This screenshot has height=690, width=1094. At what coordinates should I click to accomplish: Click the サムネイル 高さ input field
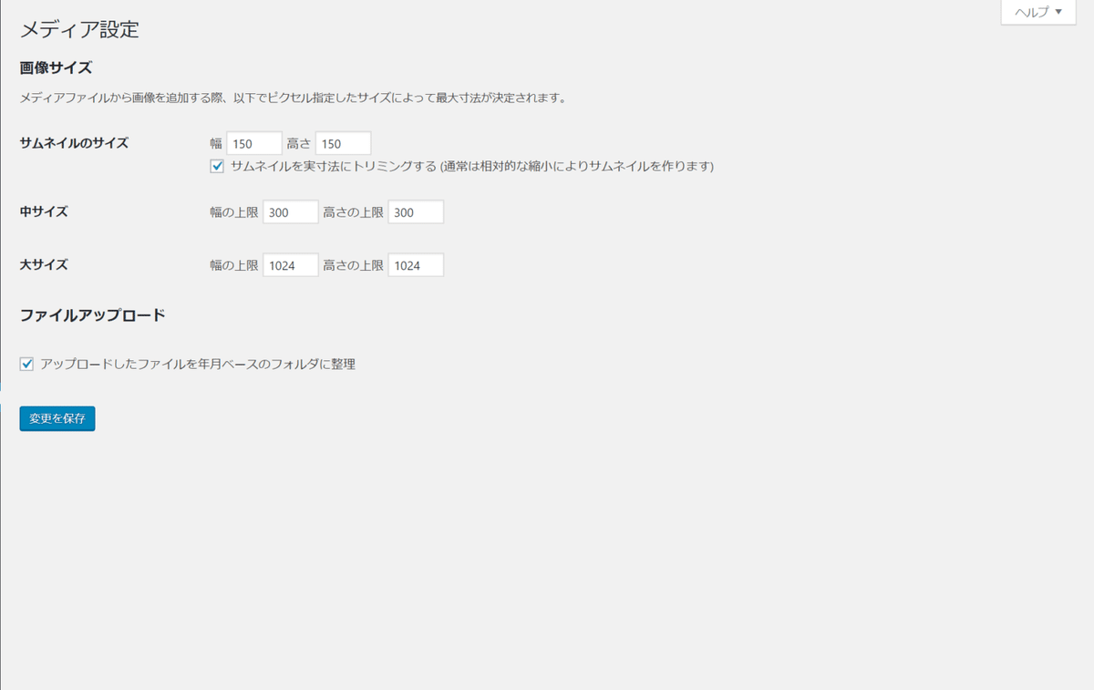pyautogui.click(x=343, y=144)
